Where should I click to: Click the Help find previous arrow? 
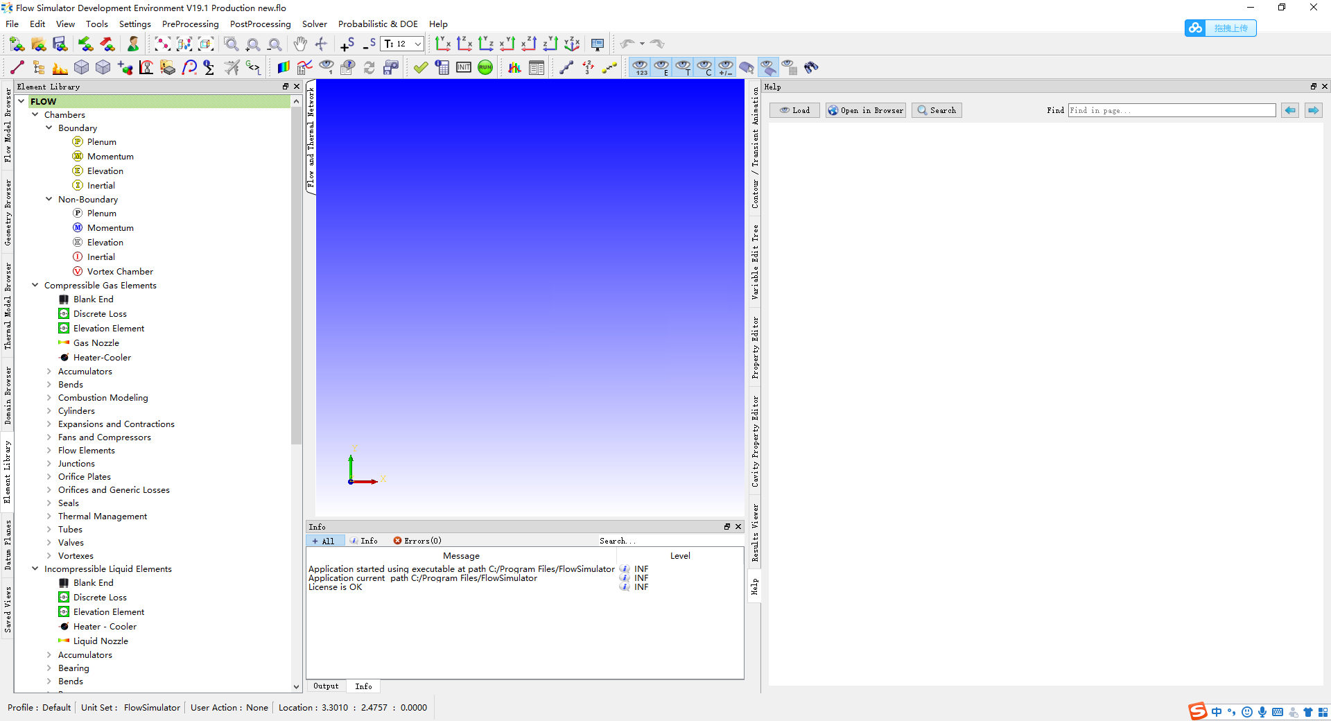(1290, 110)
